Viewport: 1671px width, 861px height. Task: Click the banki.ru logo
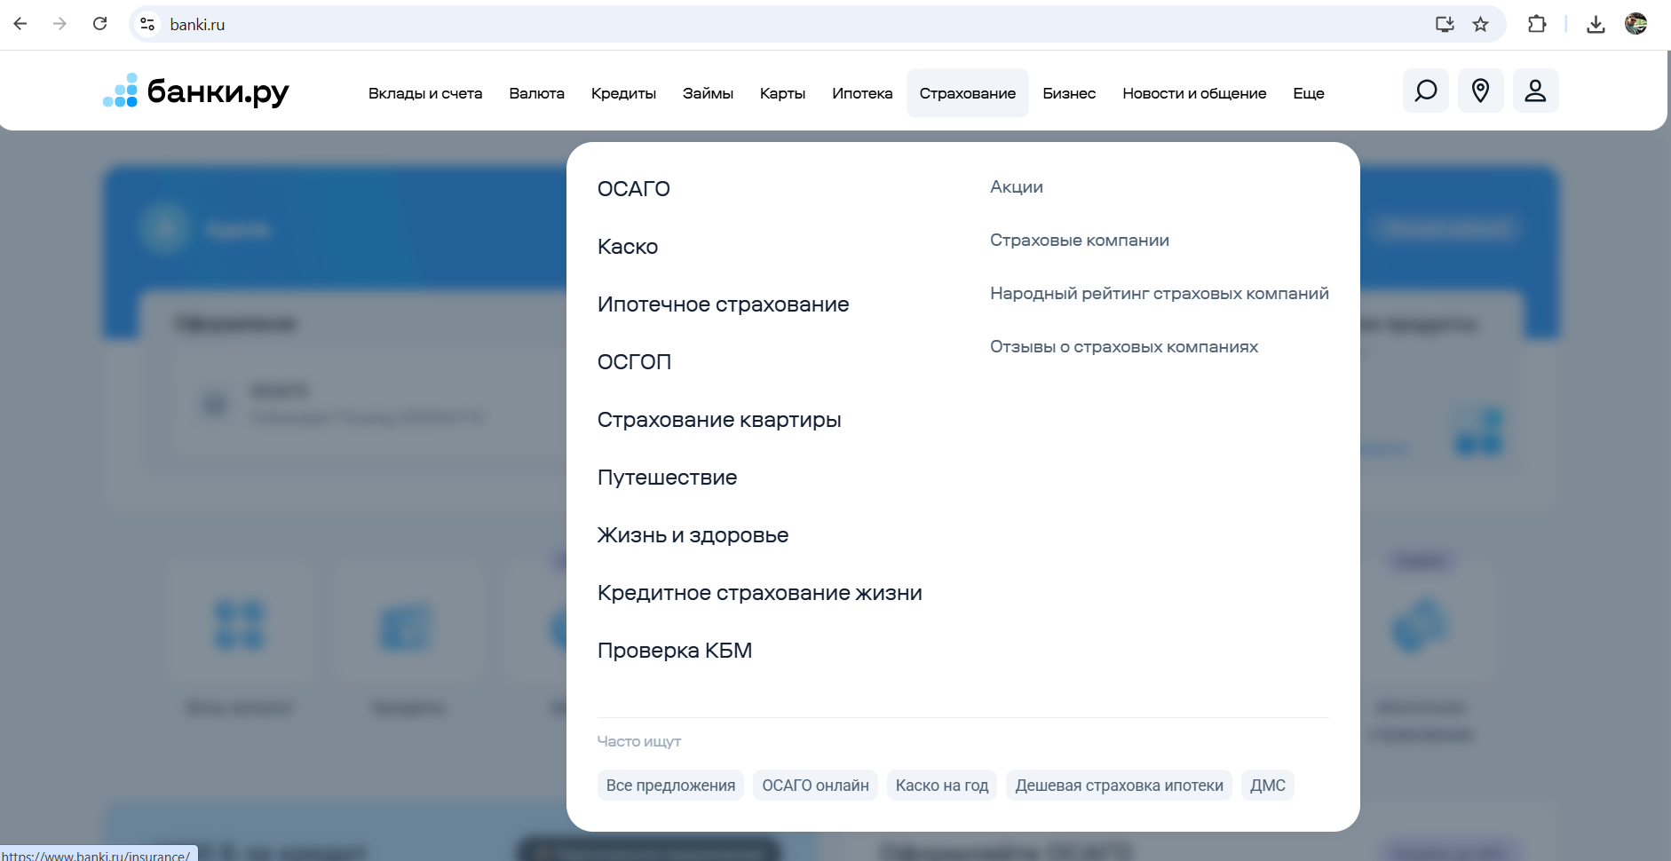coord(196,91)
